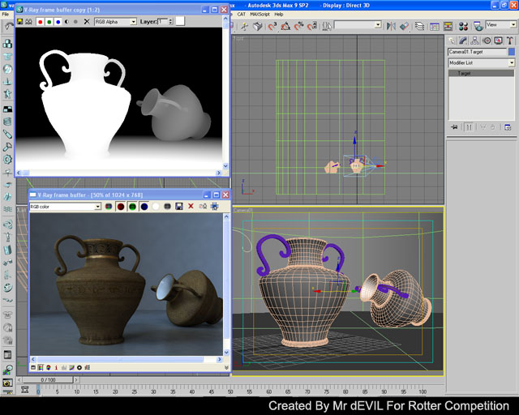Clear image with X in frame buffer copy
Image resolution: width=519 pixels, height=415 pixels.
tap(87, 21)
